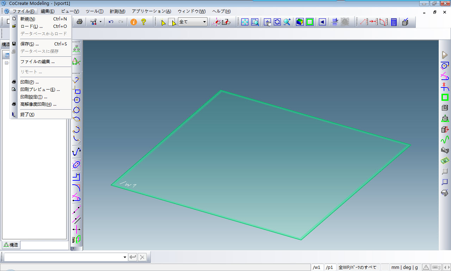Viewport: 451px width, 271px height.
Task: Click the gray play triangle in right toolbar
Action: tap(445, 55)
